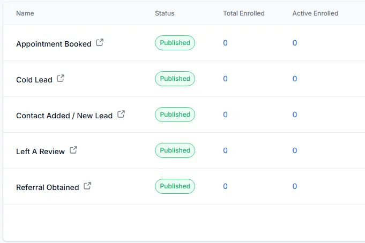Select the Contact Added / New Lead name
The width and height of the screenshot is (365, 243).
coord(64,116)
